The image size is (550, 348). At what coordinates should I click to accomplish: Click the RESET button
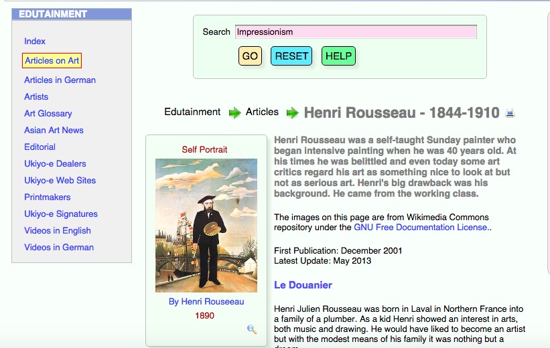pyautogui.click(x=291, y=56)
